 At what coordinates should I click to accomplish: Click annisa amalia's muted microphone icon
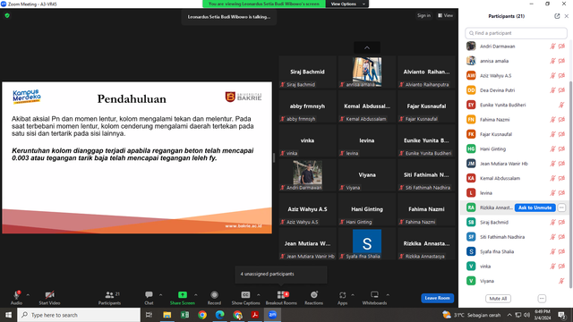click(552, 61)
